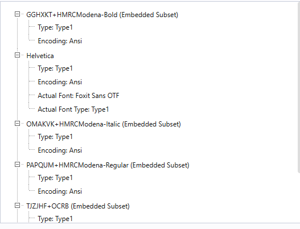Select Type: Type1 under TJZJHF+OCRB

pos(55,219)
